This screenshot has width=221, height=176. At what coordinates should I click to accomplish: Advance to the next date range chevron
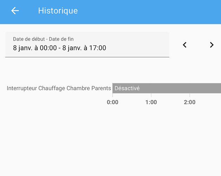pos(212,45)
